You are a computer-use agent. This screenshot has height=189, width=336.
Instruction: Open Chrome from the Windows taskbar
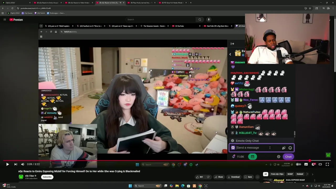200,186
